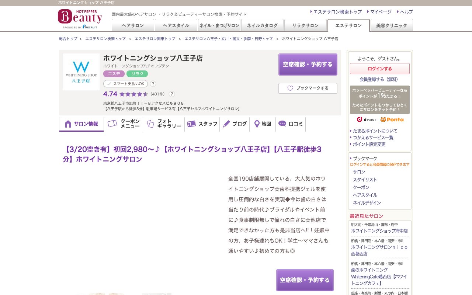Click the ログインする login button

(380, 69)
